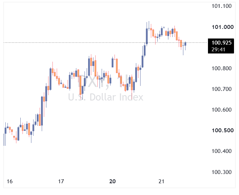Image resolution: width=239 pixels, height=195 pixels.
Task: Click the countdown timer 29:41
Action: (x=218, y=50)
